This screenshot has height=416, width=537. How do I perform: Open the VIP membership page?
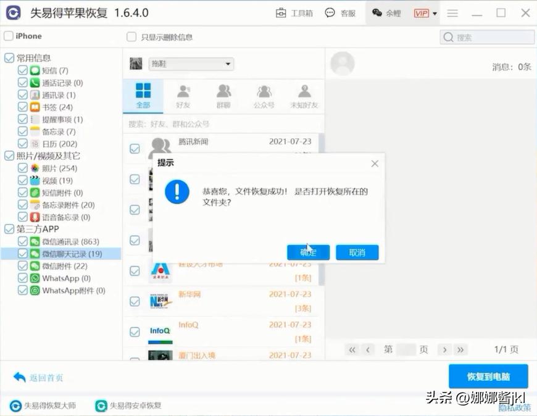pyautogui.click(x=423, y=12)
